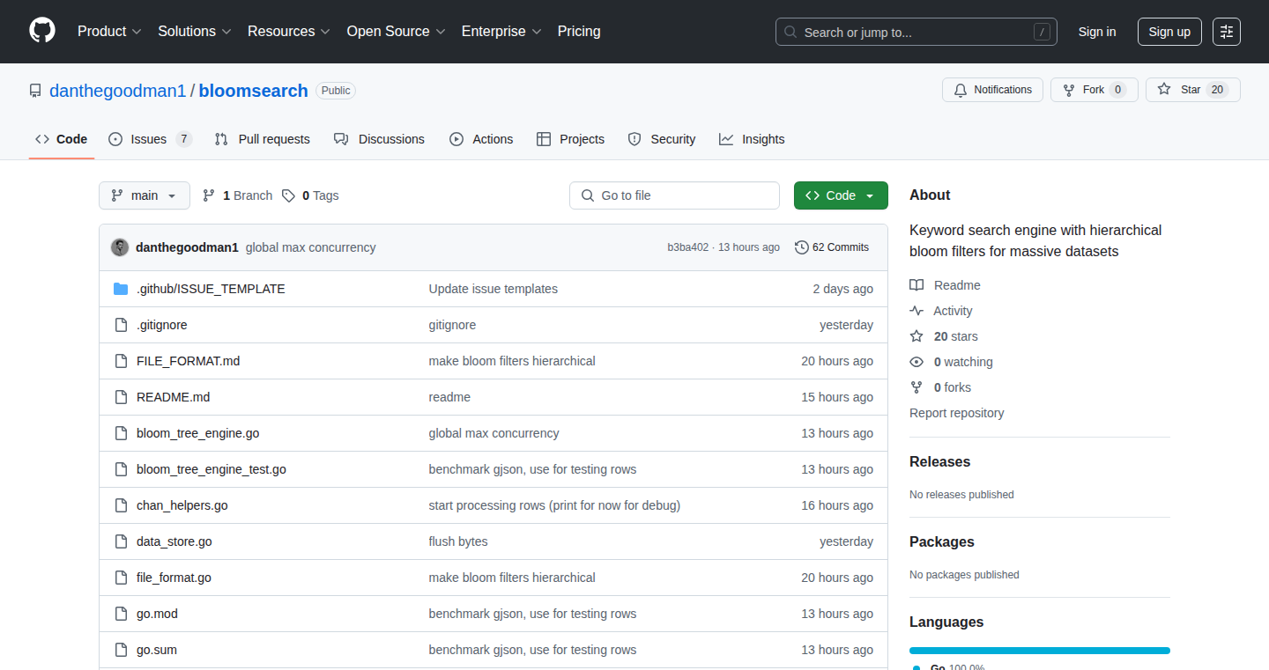Click the fork icon beside 0 forks
Viewport: 1269px width, 670px height.
[916, 387]
